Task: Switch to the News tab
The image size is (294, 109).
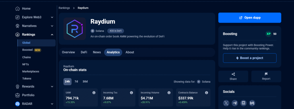Action: click(97, 52)
